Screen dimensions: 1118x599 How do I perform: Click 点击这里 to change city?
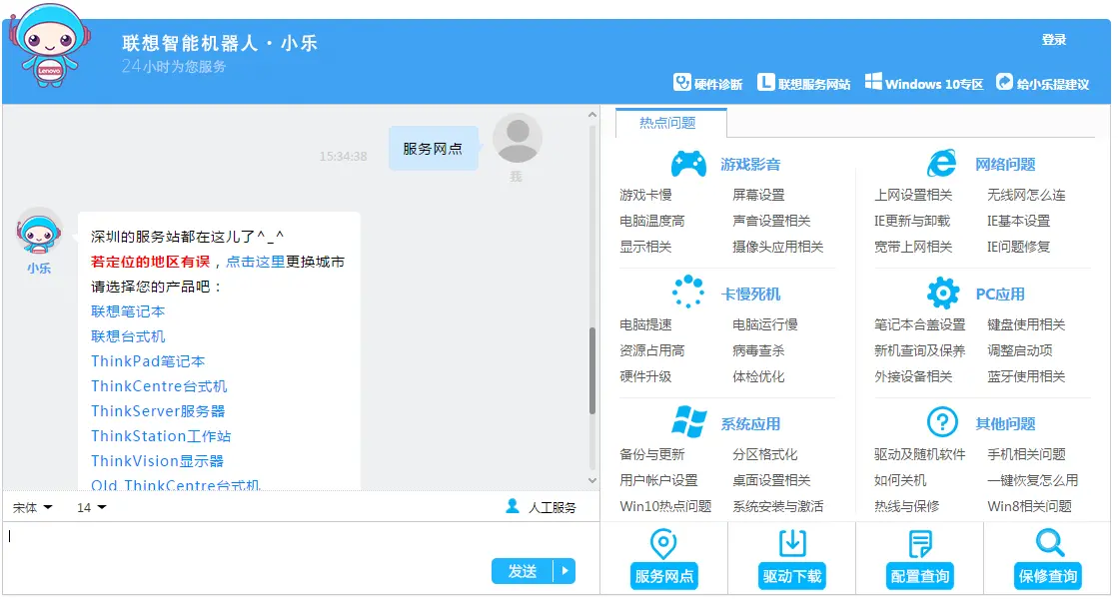pos(255,262)
